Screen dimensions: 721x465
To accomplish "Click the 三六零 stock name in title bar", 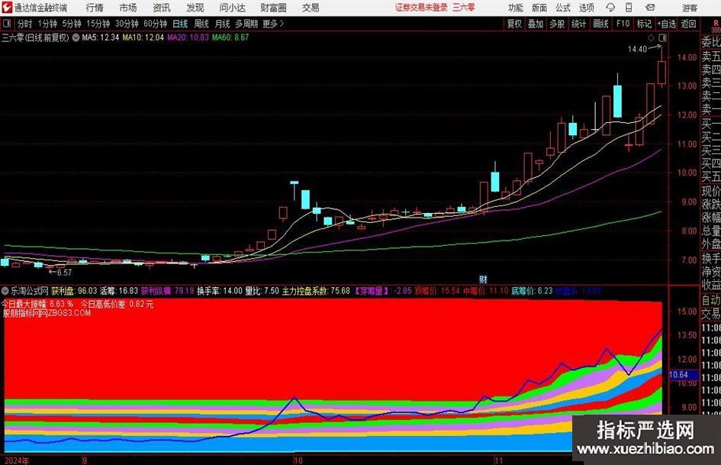I will tap(464, 8).
